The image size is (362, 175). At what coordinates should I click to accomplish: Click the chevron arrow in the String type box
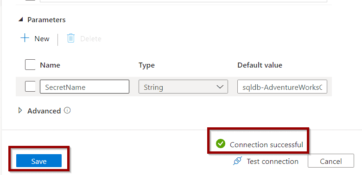pyautogui.click(x=220, y=87)
